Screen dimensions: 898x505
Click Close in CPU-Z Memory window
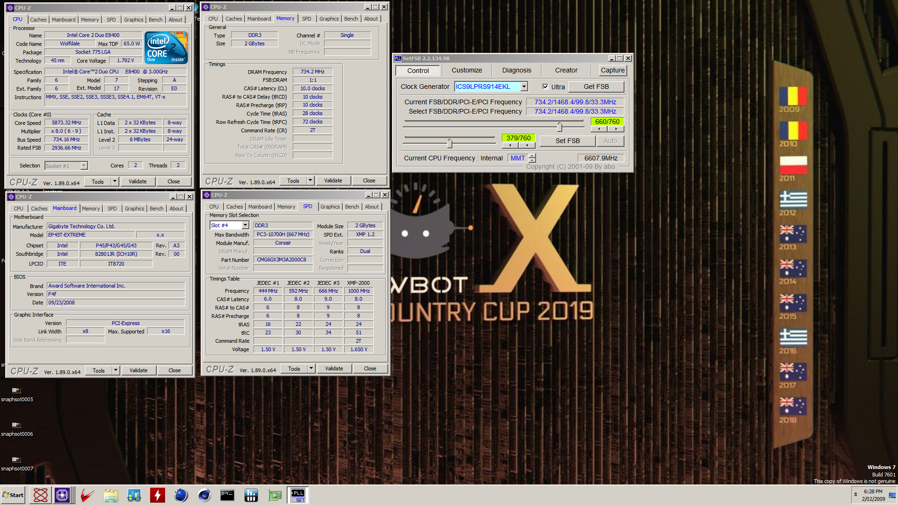point(369,180)
